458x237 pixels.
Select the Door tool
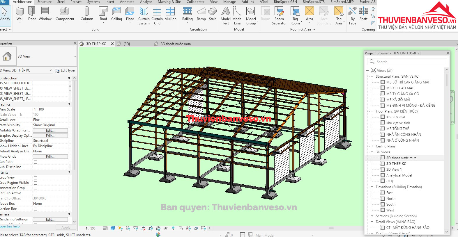point(32,14)
